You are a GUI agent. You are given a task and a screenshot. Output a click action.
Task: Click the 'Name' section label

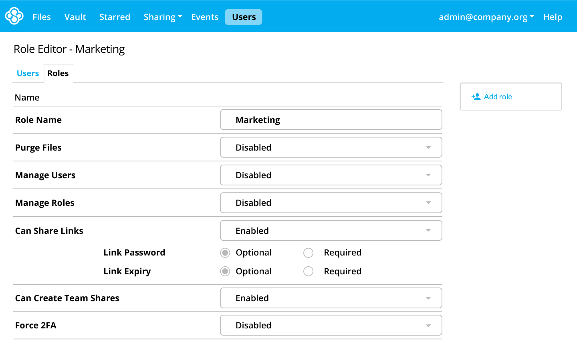coord(27,97)
